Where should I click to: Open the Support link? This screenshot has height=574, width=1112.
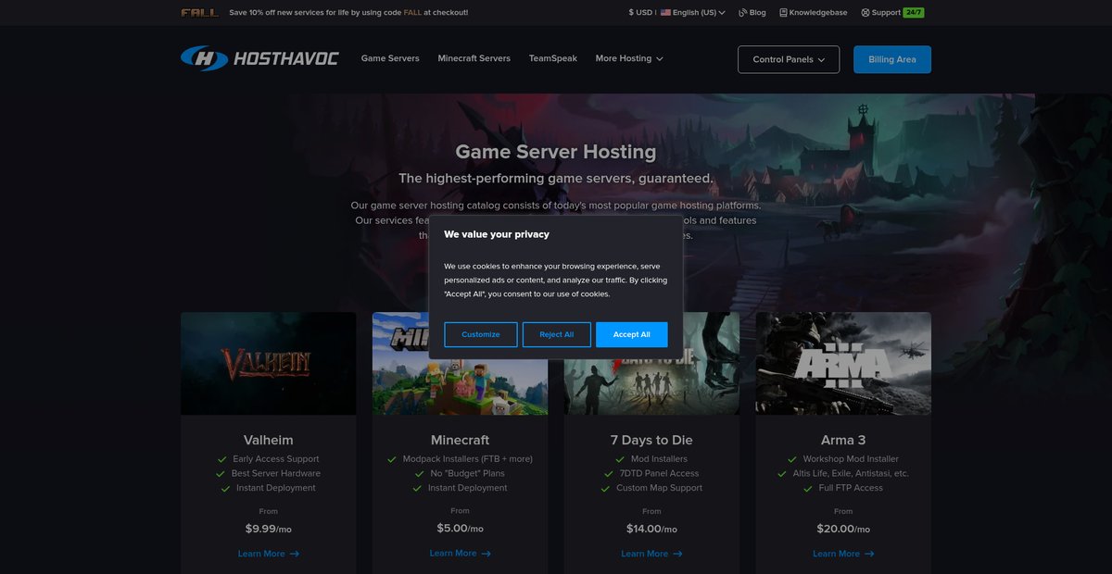click(880, 13)
